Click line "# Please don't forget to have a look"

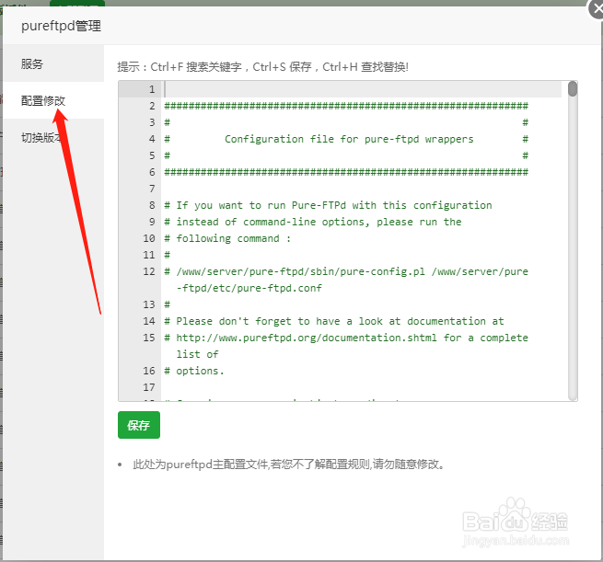point(334,321)
